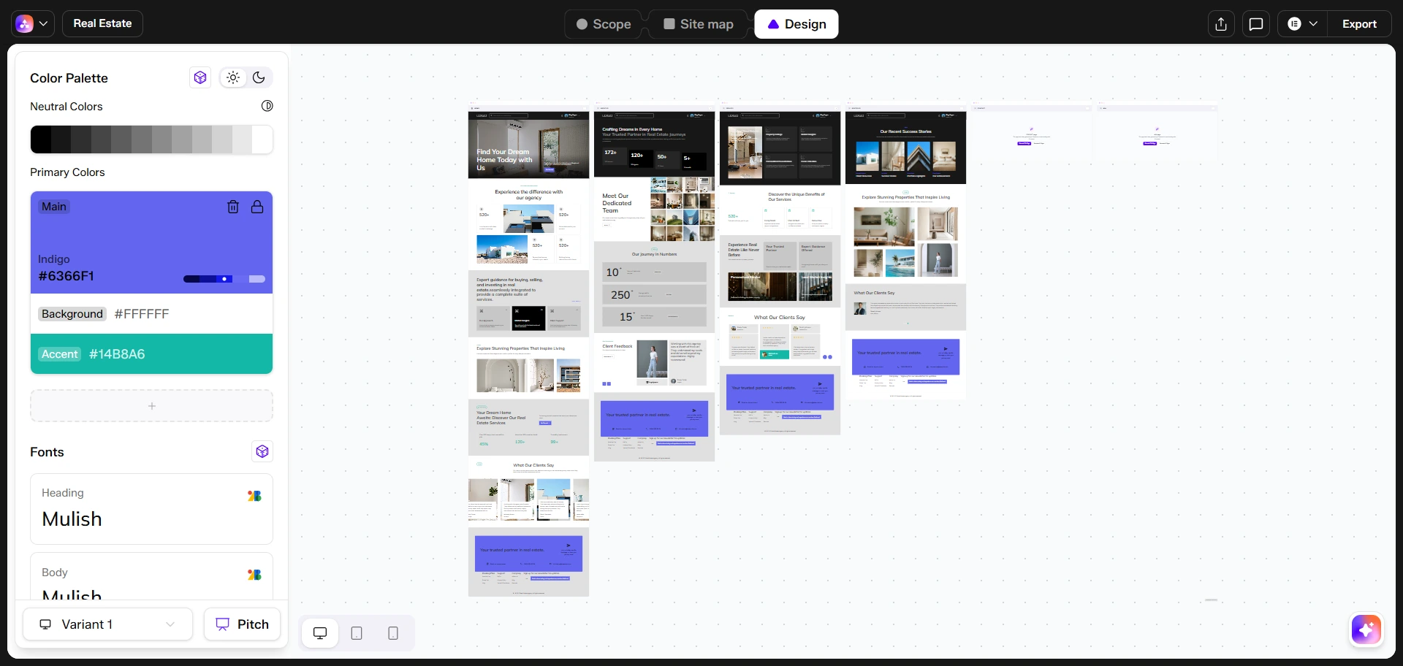Click the Google Fonts icon for Body font
Image resolution: width=1403 pixels, height=666 pixels.
pyautogui.click(x=254, y=575)
